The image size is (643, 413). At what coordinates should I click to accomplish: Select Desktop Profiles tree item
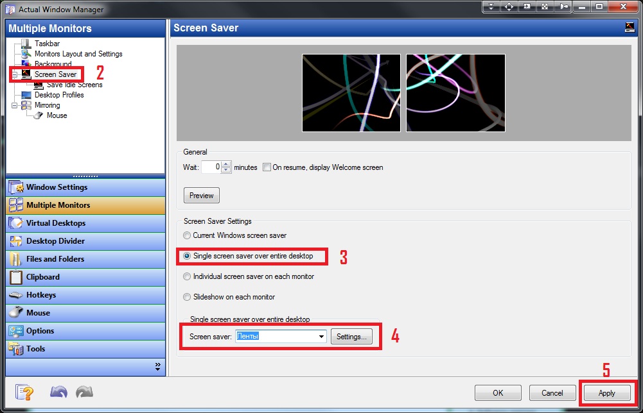[59, 95]
